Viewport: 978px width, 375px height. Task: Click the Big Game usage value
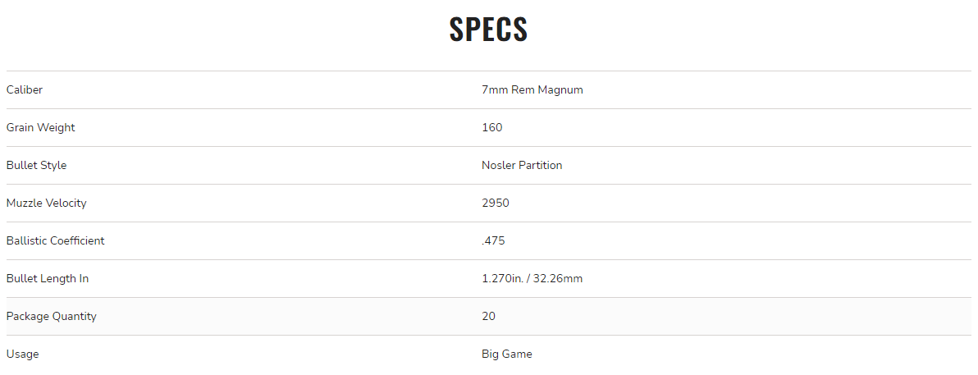pos(506,354)
